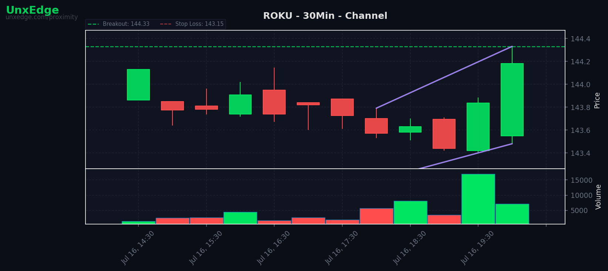The height and width of the screenshot is (271, 608).
Task: Click the 143.6 price axis label
Action: [x=581, y=130]
